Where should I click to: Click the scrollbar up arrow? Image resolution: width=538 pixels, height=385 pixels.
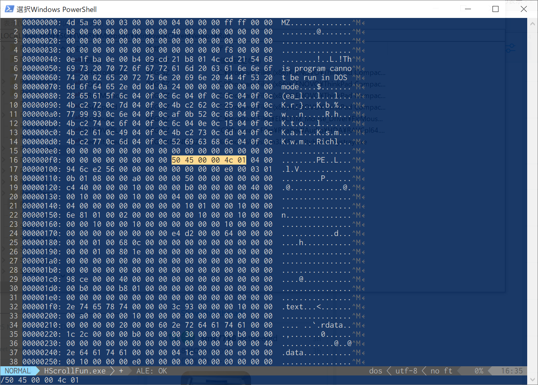point(532,24)
